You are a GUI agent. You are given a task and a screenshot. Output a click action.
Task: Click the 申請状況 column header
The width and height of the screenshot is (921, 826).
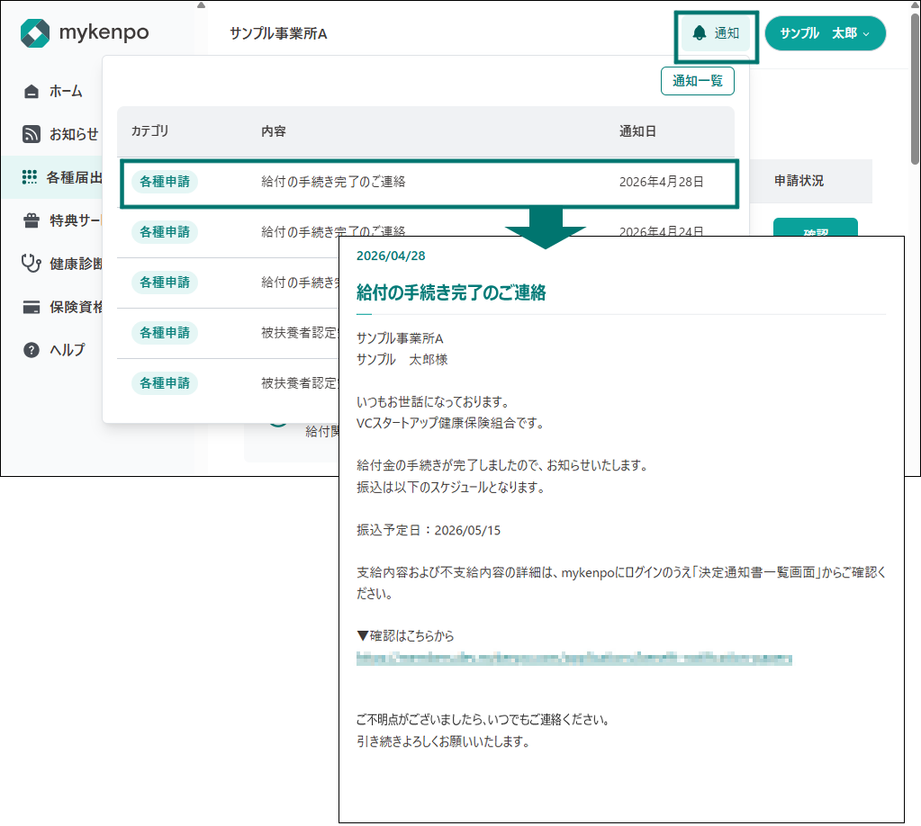point(799,181)
